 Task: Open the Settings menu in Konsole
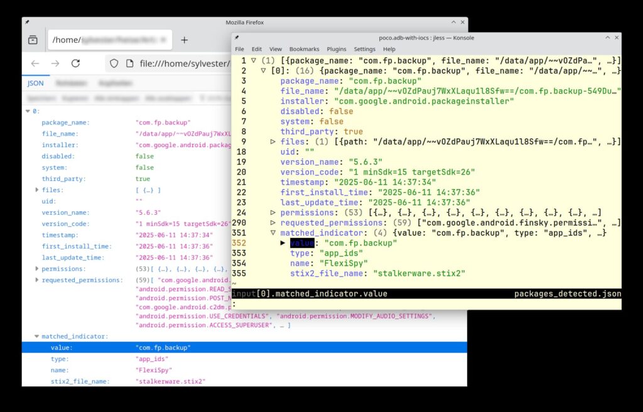pyautogui.click(x=365, y=49)
